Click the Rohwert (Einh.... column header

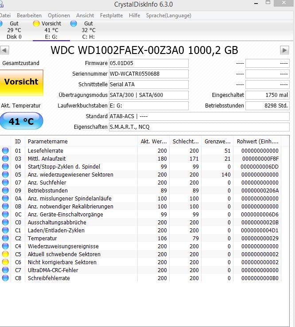click(x=257, y=142)
